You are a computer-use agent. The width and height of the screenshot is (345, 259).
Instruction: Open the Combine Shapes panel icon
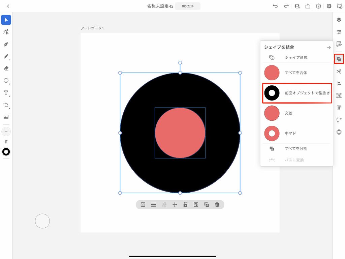339,59
